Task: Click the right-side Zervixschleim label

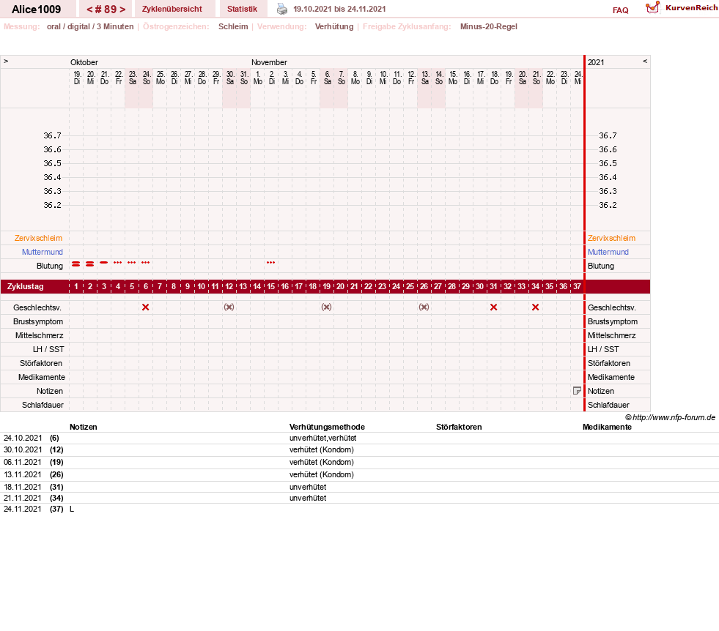Action: [x=612, y=238]
